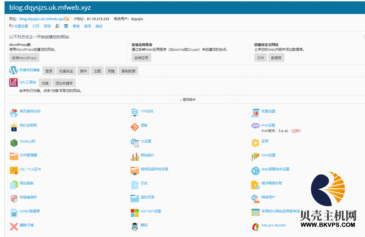Screen dimensions: 365x237
Task: Click the SSL / TLS证书 certificate icon
Action: tap(14, 170)
